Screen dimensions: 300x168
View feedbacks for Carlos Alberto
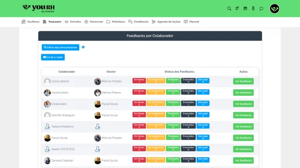(x=243, y=81)
